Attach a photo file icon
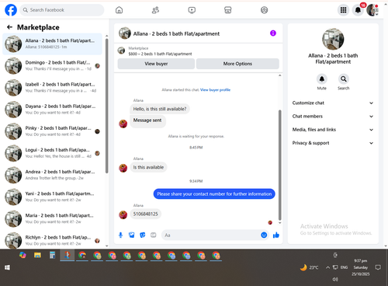The height and width of the screenshot is (286, 388). point(132,235)
